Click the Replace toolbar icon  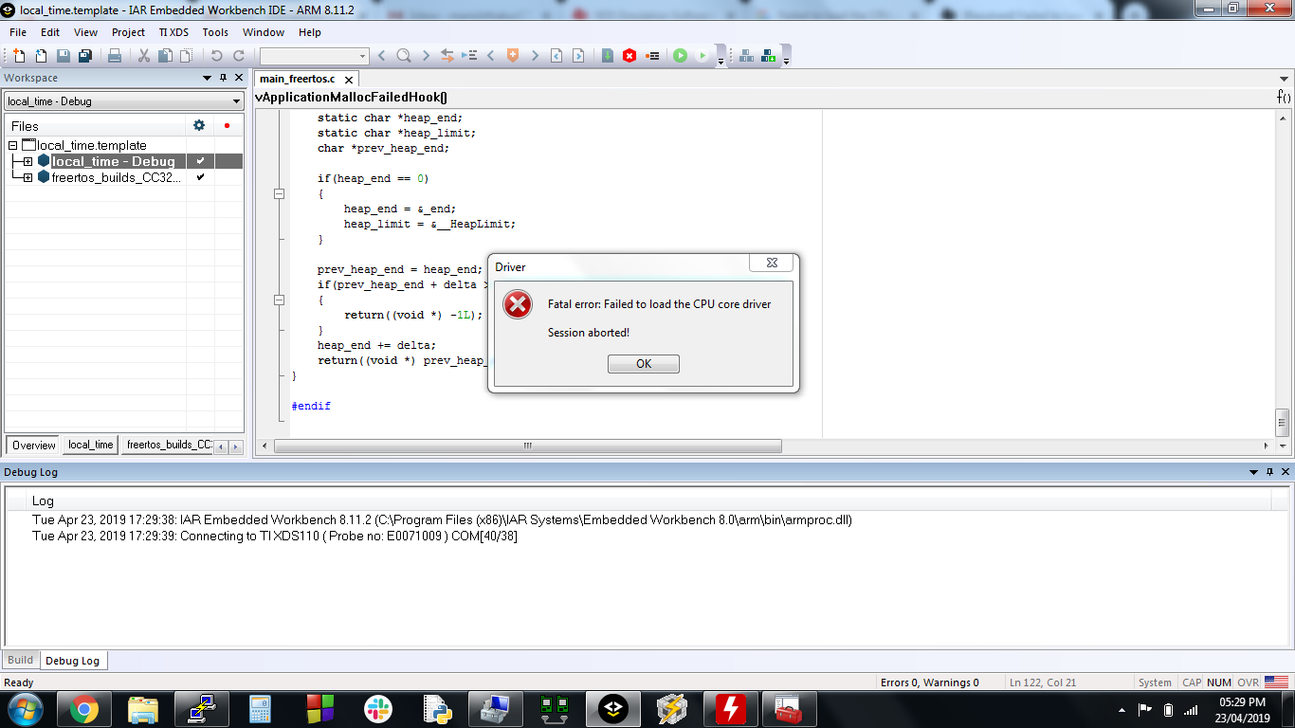(447, 56)
